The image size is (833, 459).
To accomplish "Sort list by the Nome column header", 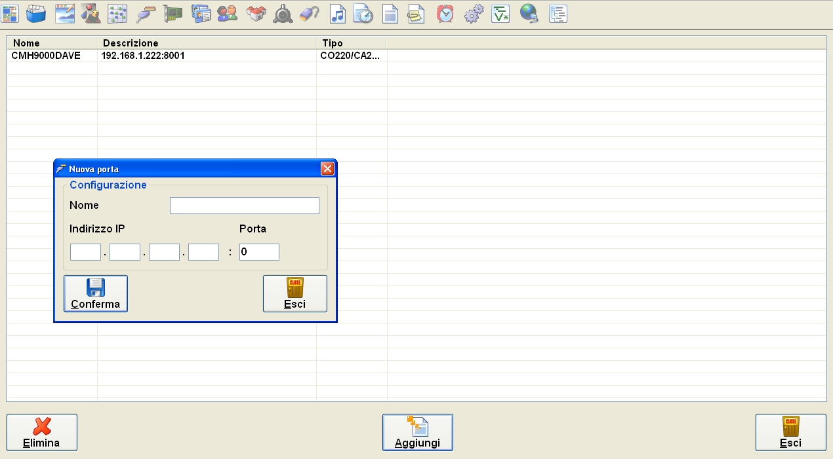I will pos(51,43).
